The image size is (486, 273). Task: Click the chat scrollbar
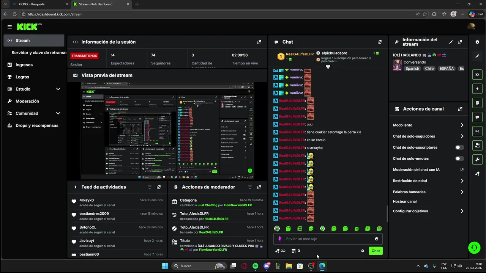coord(387,213)
